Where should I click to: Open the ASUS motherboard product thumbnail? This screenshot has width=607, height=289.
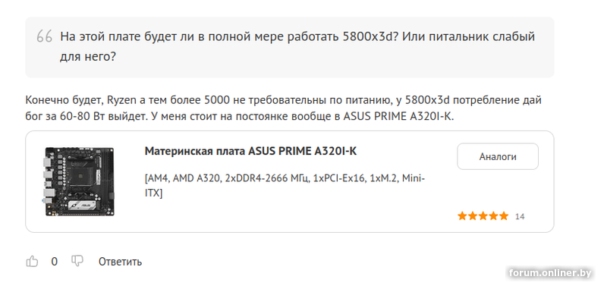(x=80, y=181)
